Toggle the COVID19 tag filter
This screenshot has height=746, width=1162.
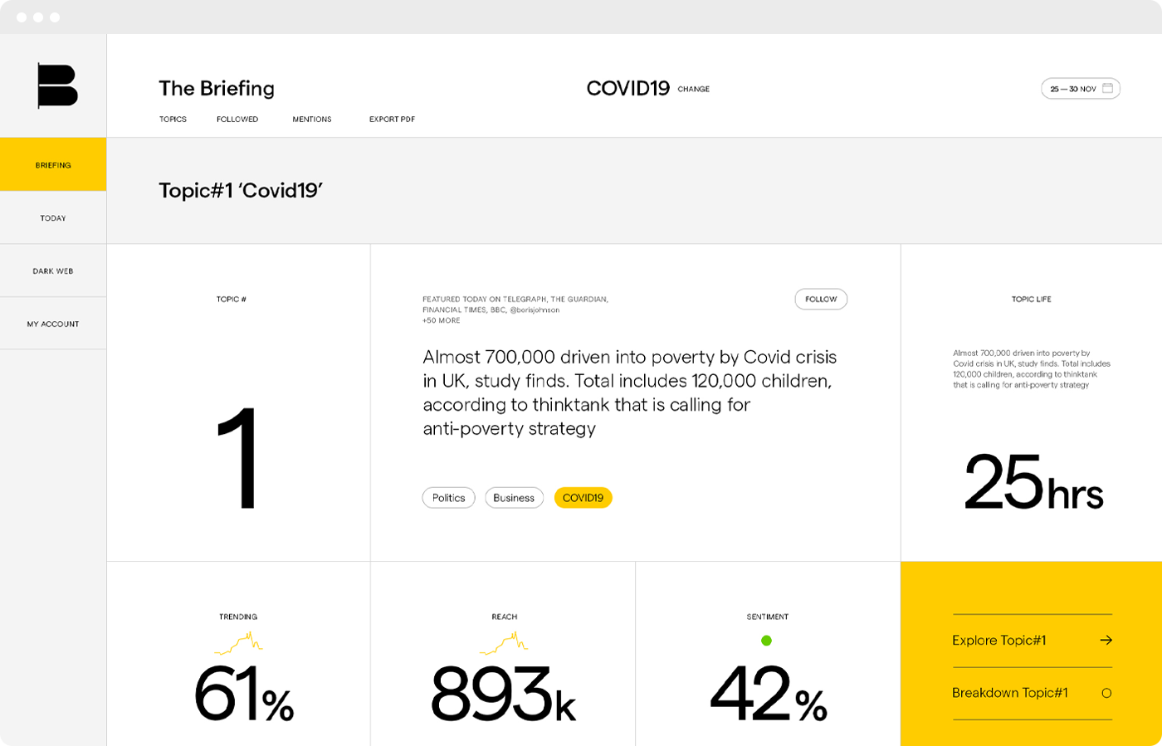tap(583, 498)
